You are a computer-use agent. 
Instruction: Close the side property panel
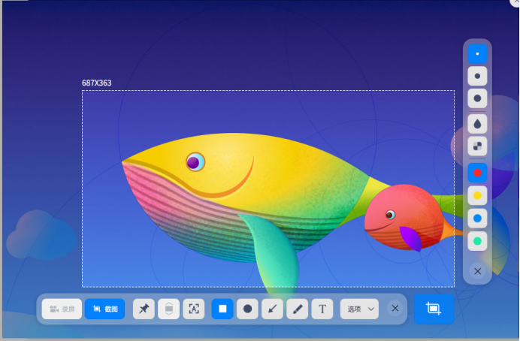pos(478,271)
